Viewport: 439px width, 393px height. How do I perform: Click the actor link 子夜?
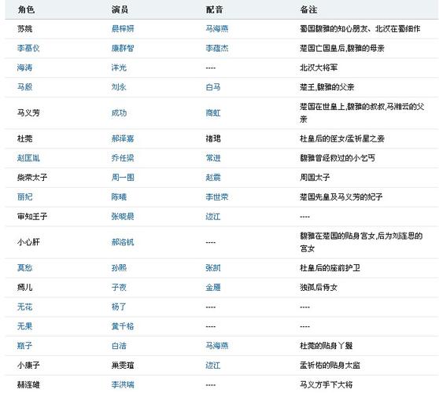119,287
